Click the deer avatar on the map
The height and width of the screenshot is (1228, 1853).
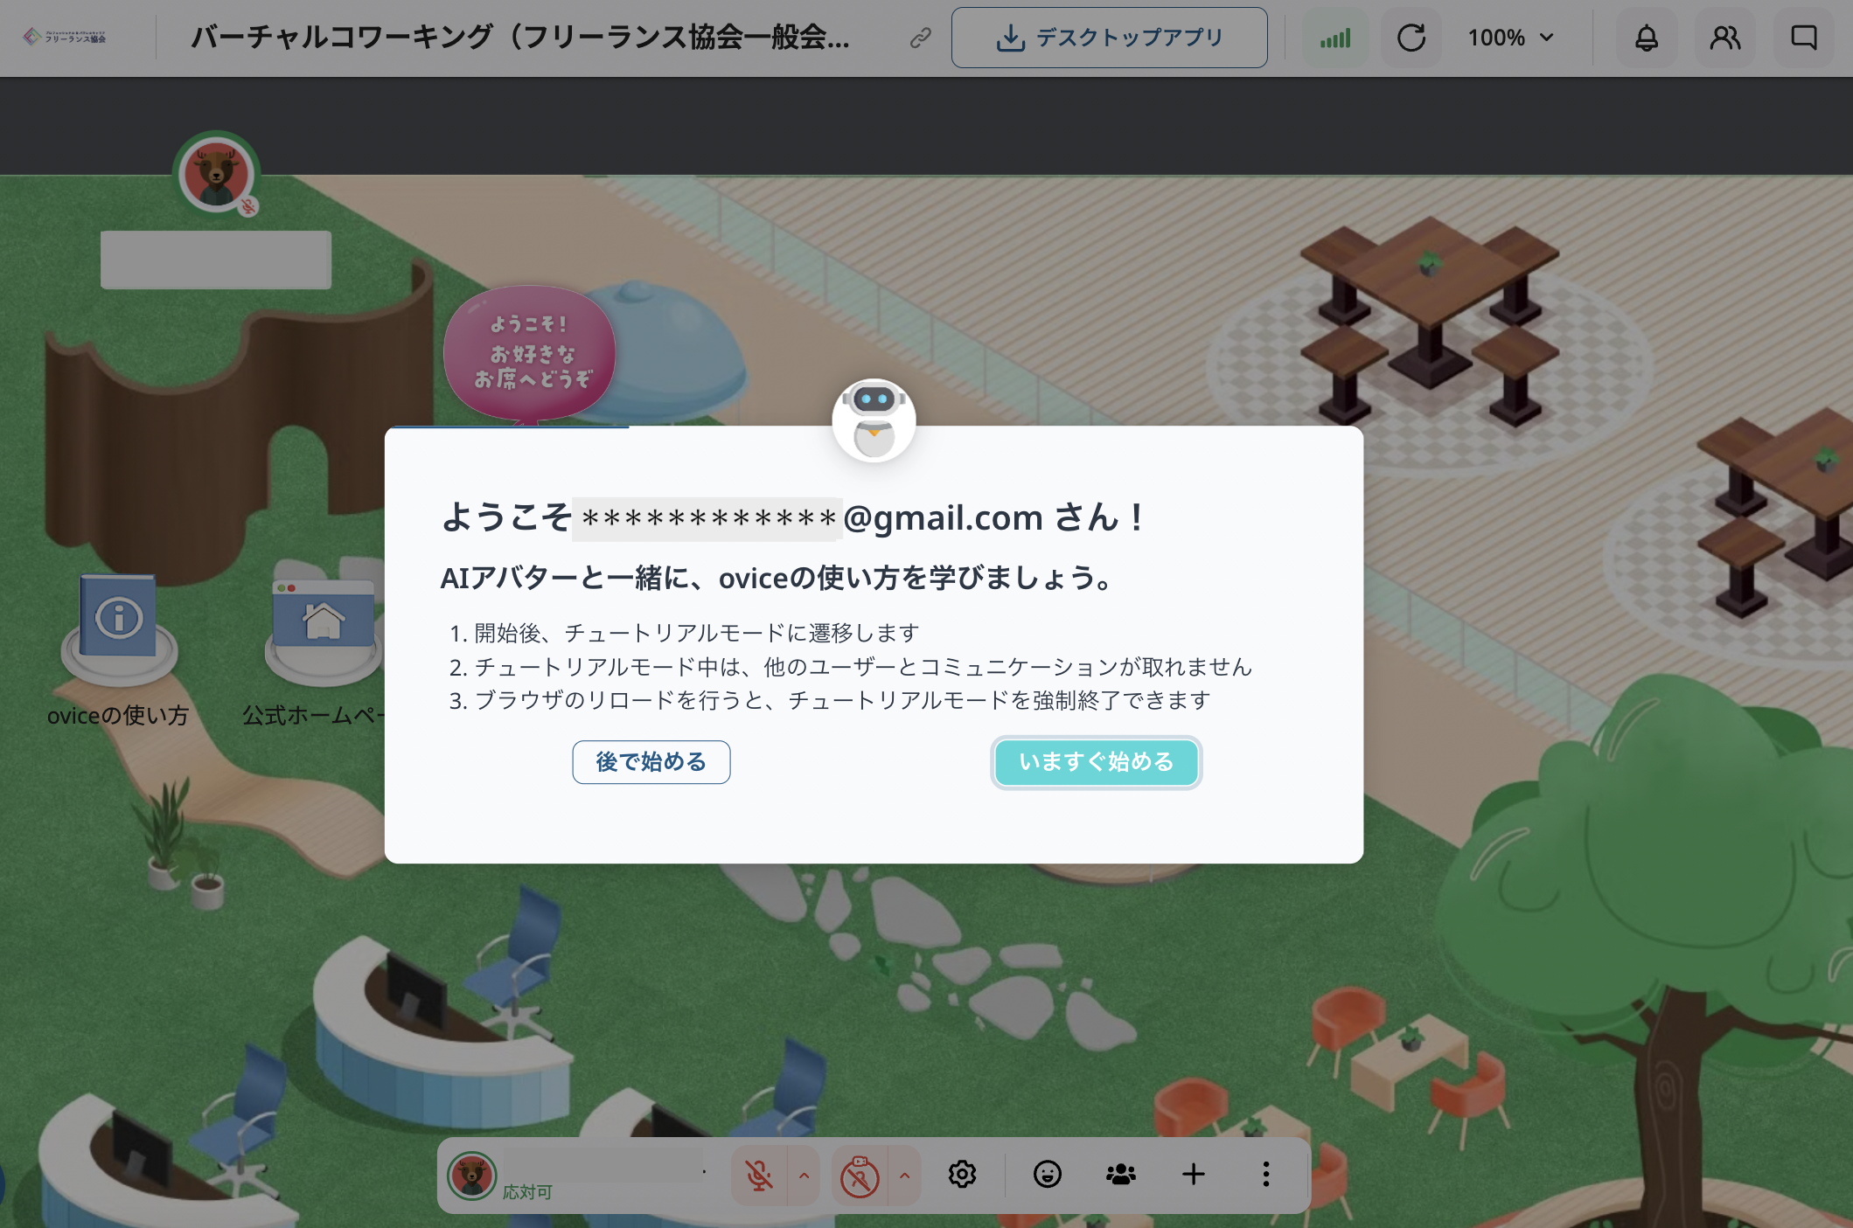216,174
